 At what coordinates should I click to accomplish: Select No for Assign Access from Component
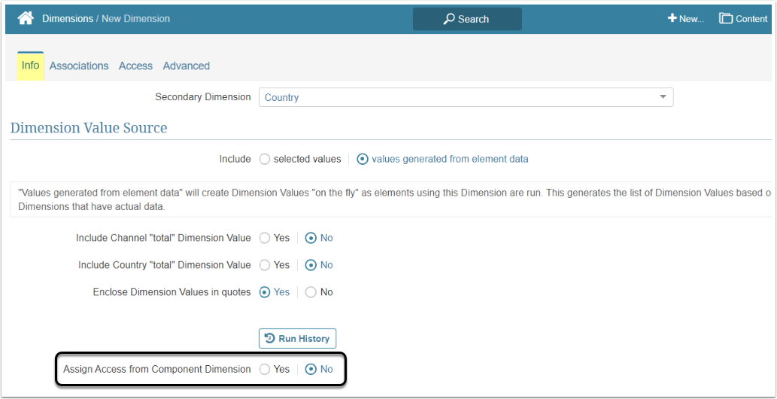[x=311, y=370]
